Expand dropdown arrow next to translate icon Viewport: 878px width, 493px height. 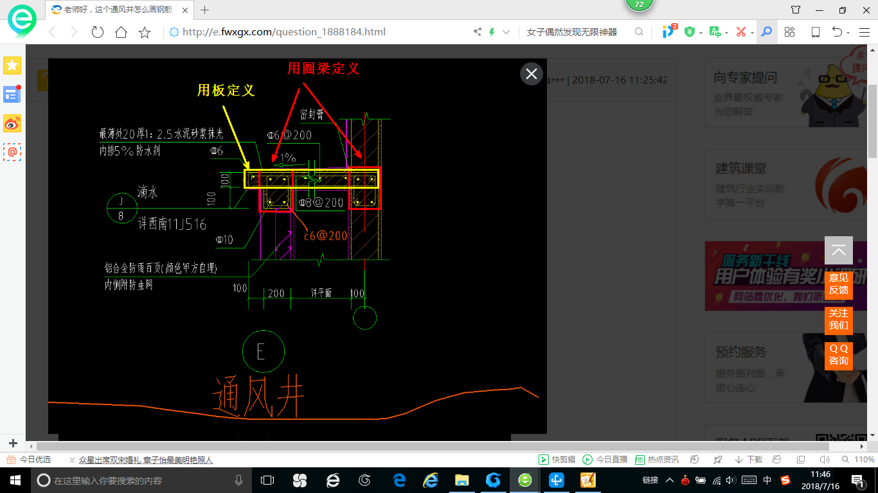(726, 33)
